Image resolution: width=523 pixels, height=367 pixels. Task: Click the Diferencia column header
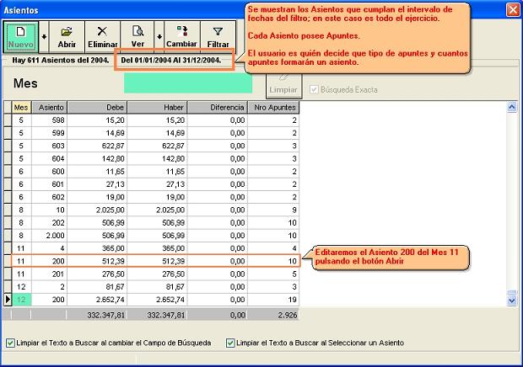tap(218, 108)
